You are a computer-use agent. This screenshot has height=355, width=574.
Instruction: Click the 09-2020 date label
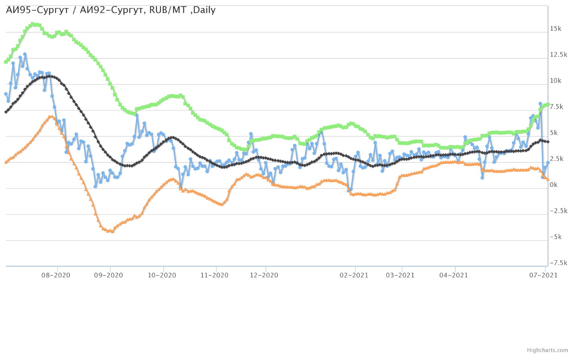click(x=109, y=275)
